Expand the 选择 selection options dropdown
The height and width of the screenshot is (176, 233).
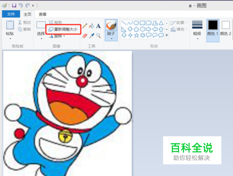[x=41, y=39]
